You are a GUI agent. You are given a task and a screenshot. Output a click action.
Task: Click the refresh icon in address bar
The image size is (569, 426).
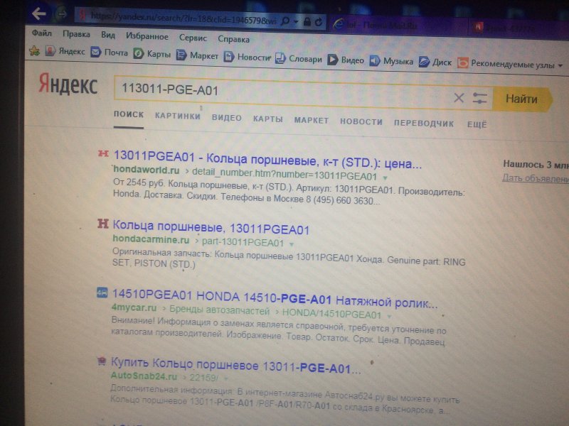pyautogui.click(x=319, y=22)
